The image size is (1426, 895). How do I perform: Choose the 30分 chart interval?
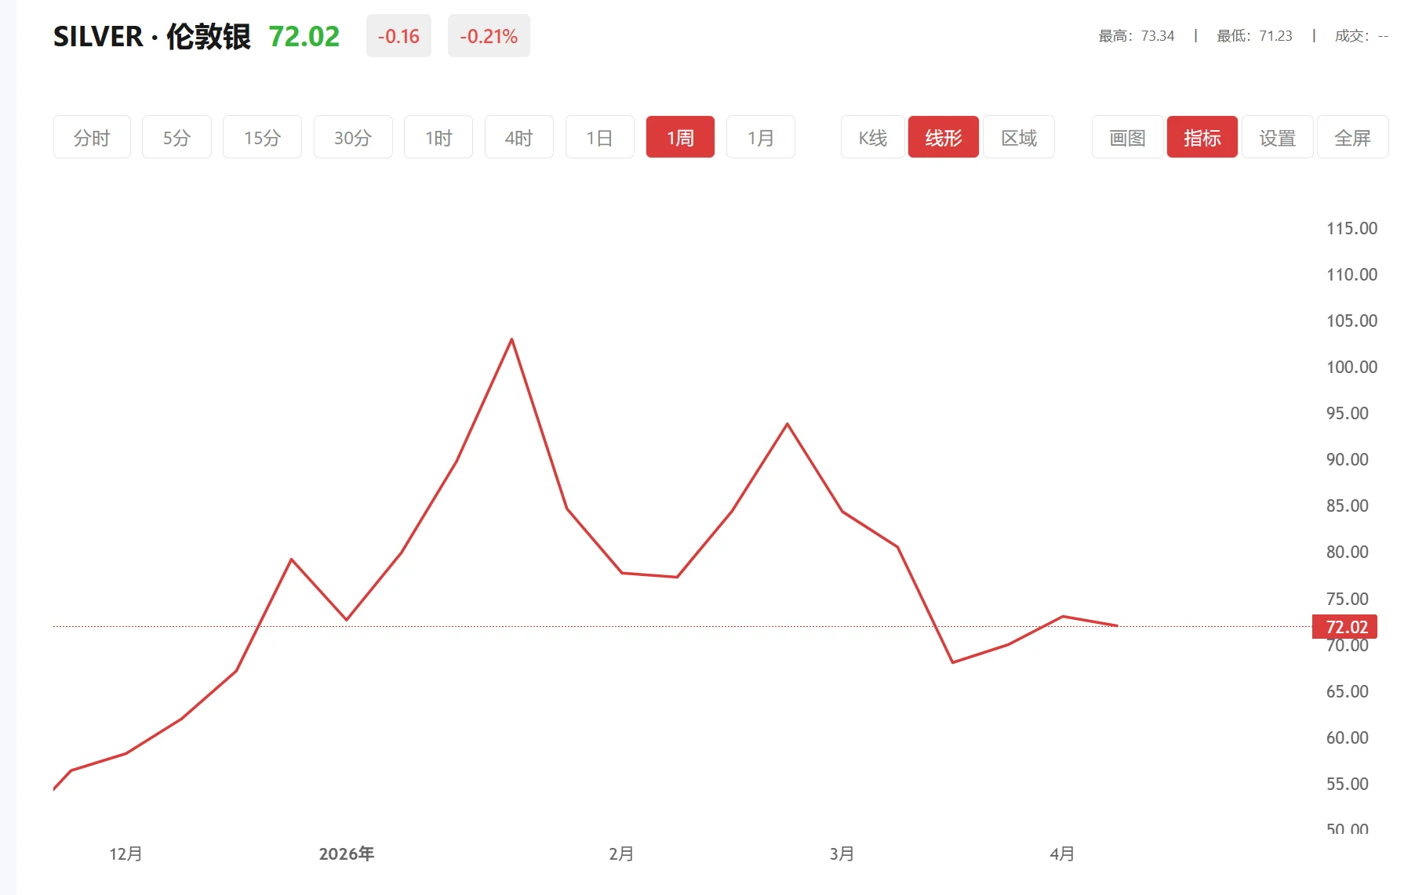[352, 137]
